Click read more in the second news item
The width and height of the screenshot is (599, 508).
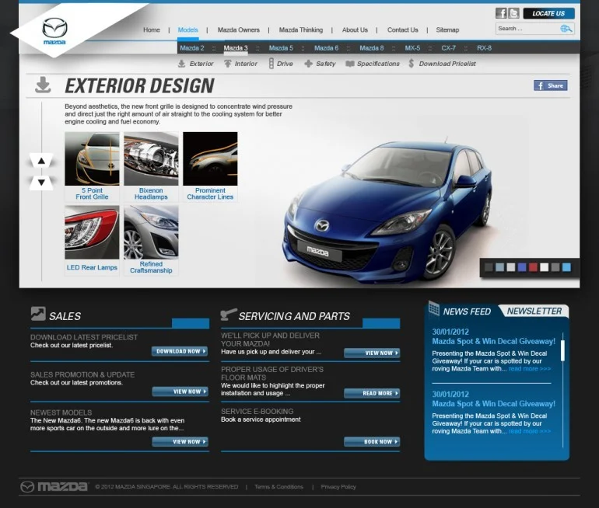coord(530,431)
